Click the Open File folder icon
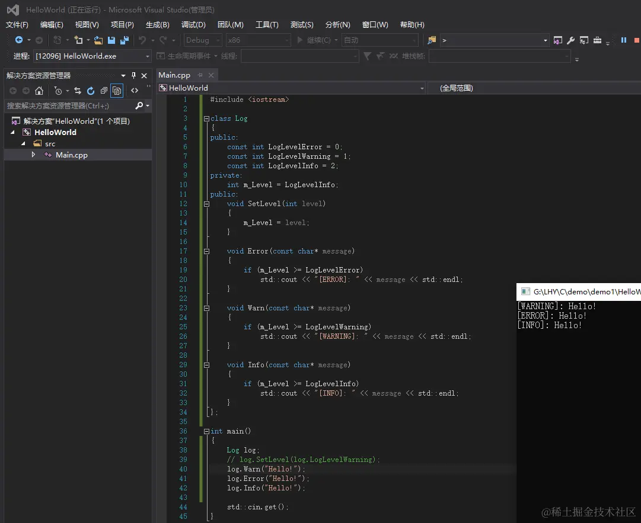Screen dimensions: 641x523 98,40
